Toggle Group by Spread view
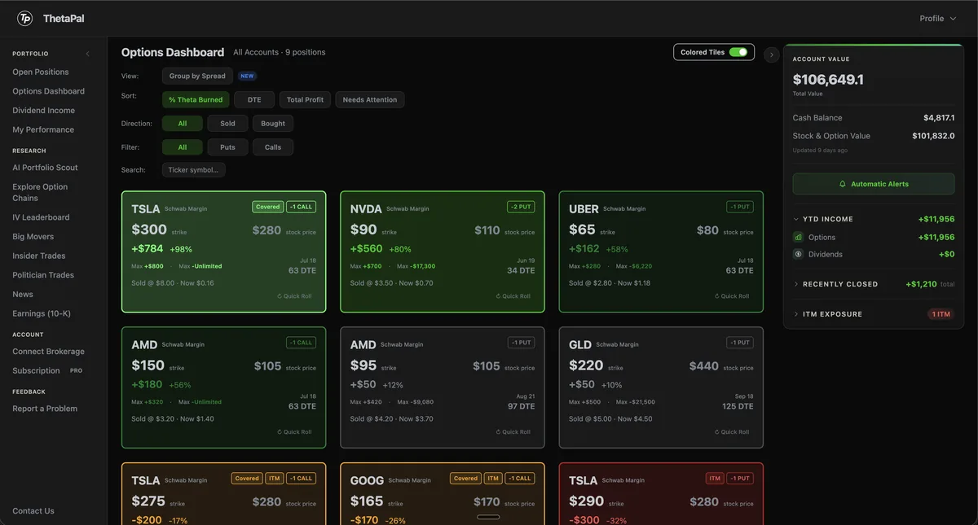 (197, 76)
